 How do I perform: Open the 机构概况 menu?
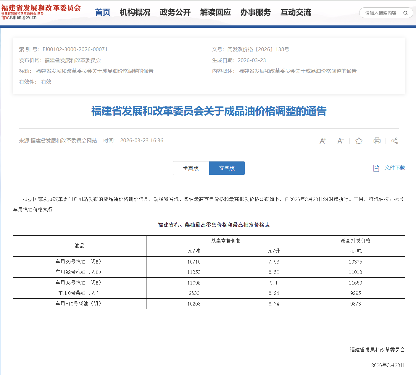(135, 12)
